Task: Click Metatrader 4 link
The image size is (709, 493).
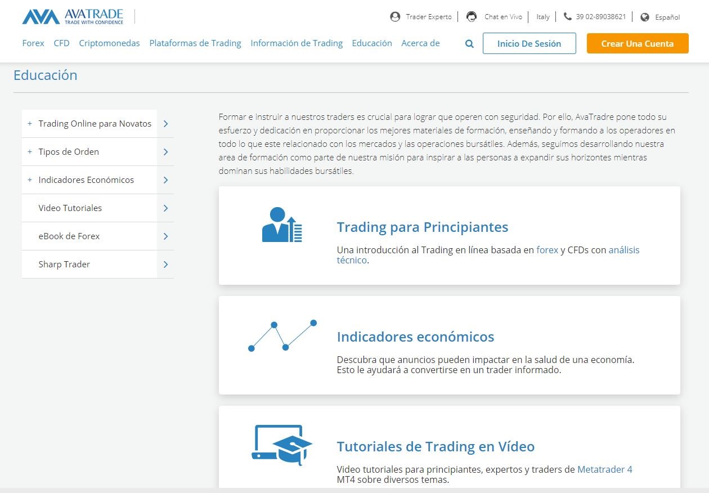Action: 605,469
